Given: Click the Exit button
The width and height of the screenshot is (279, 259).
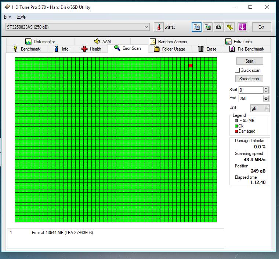Looking at the screenshot, I should (261, 27).
